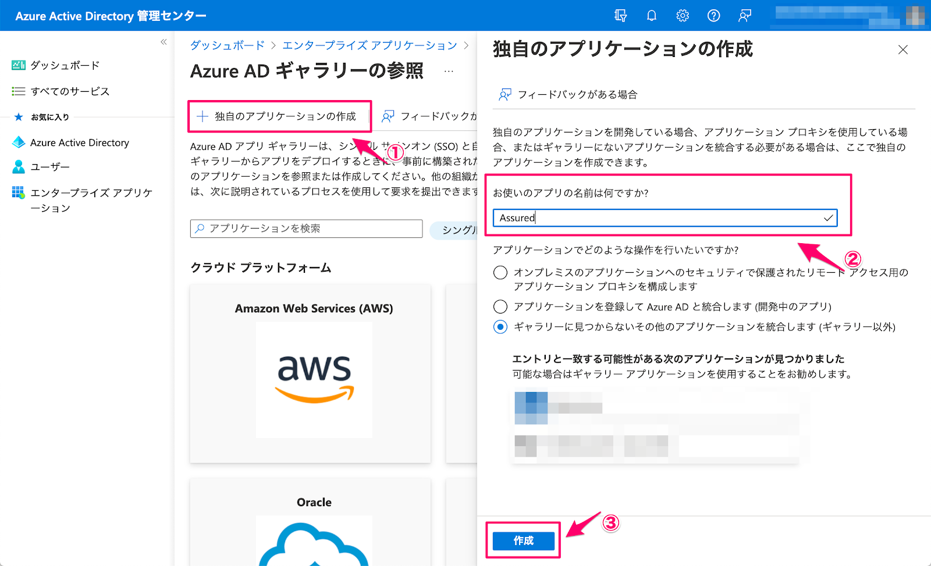
Task: Click the Users person icon in sidebar
Action: (19, 167)
